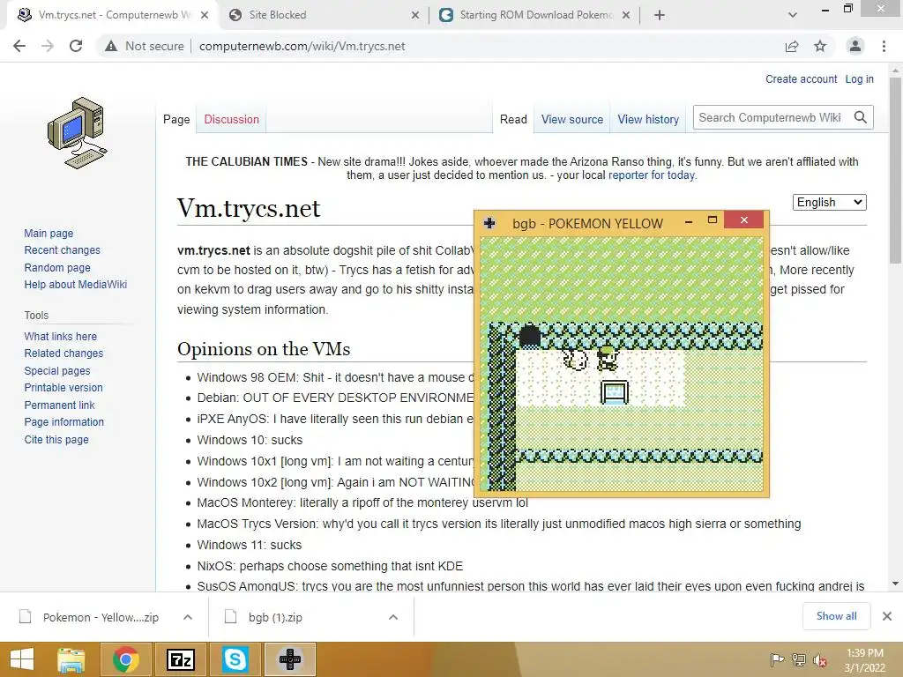
Task: Close the Starting ROM Download tab
Action: pyautogui.click(x=626, y=15)
